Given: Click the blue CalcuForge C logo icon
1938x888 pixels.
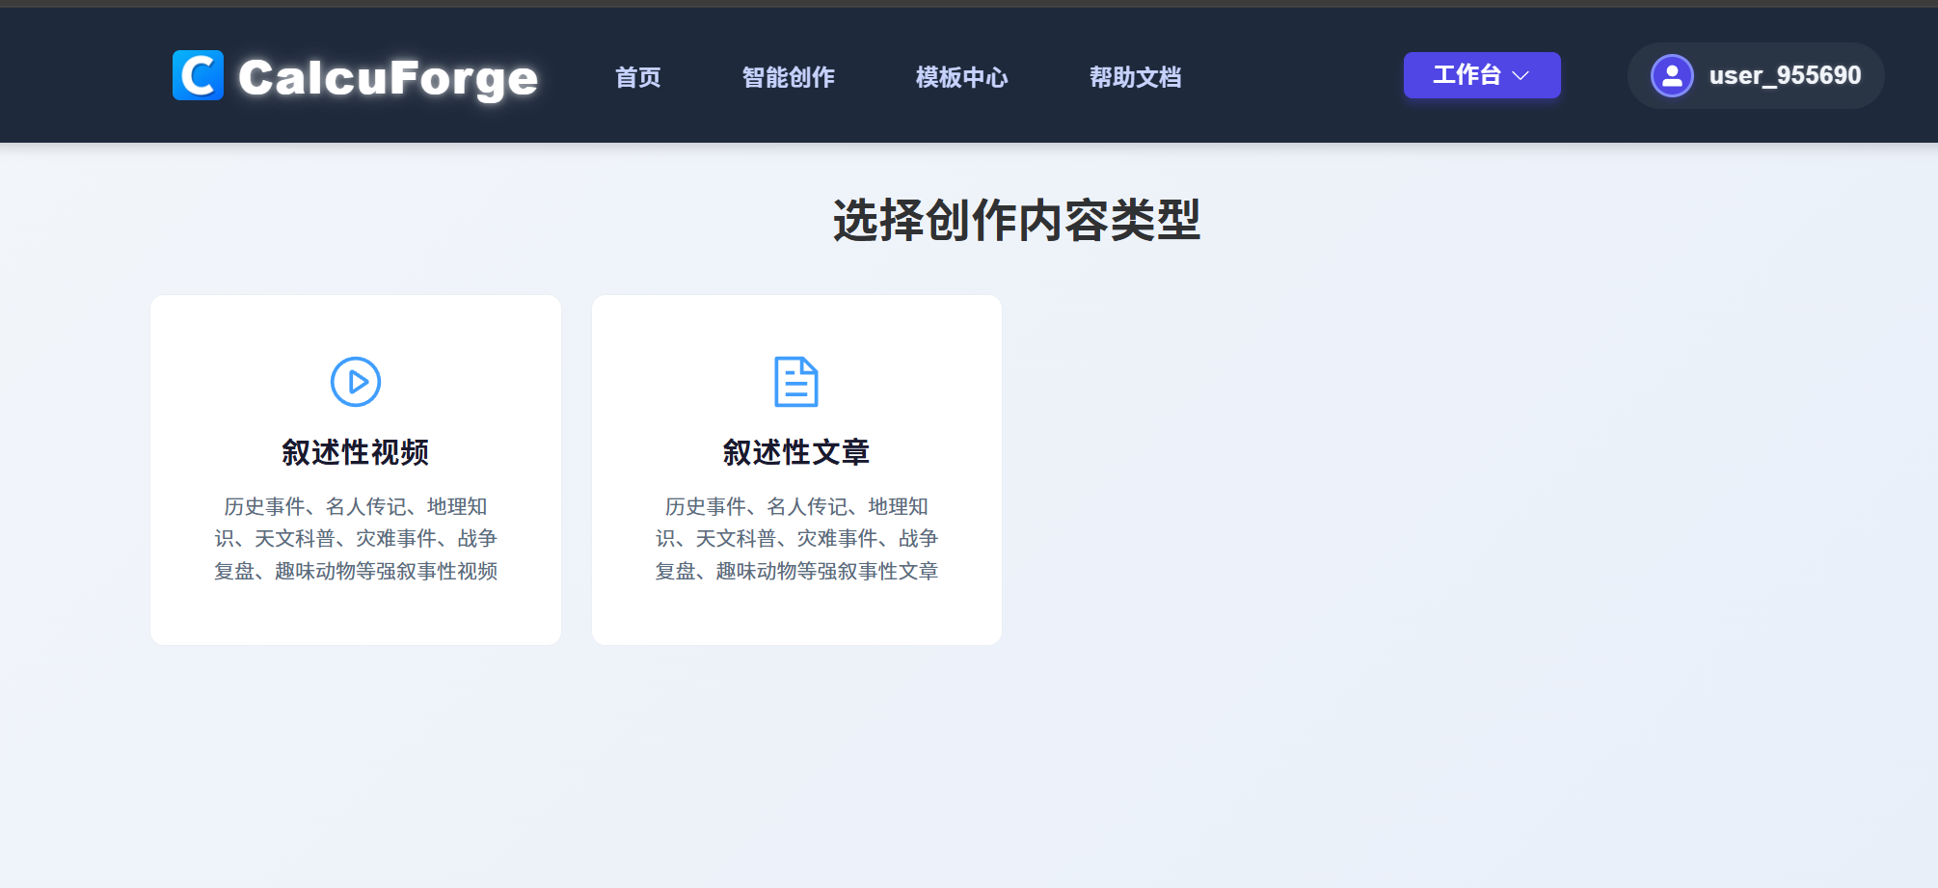Looking at the screenshot, I should point(198,75).
